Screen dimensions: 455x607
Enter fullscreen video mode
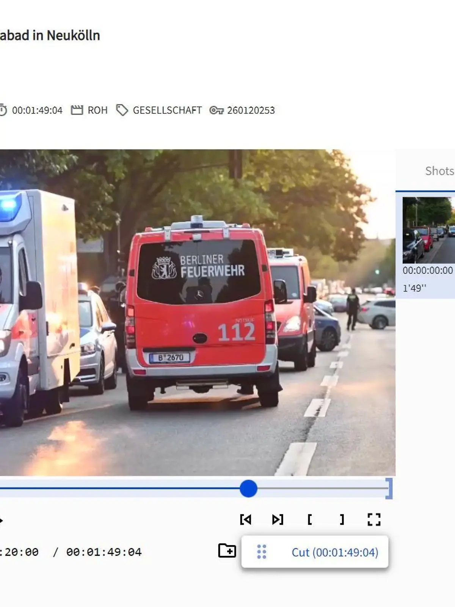point(374,519)
